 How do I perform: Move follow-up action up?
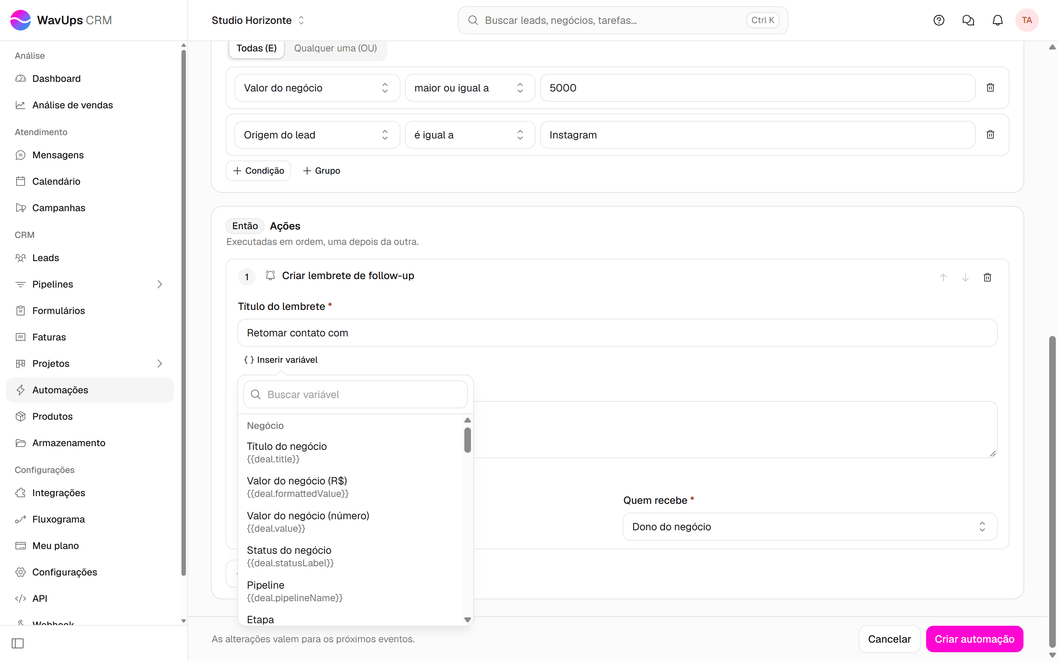(x=943, y=277)
